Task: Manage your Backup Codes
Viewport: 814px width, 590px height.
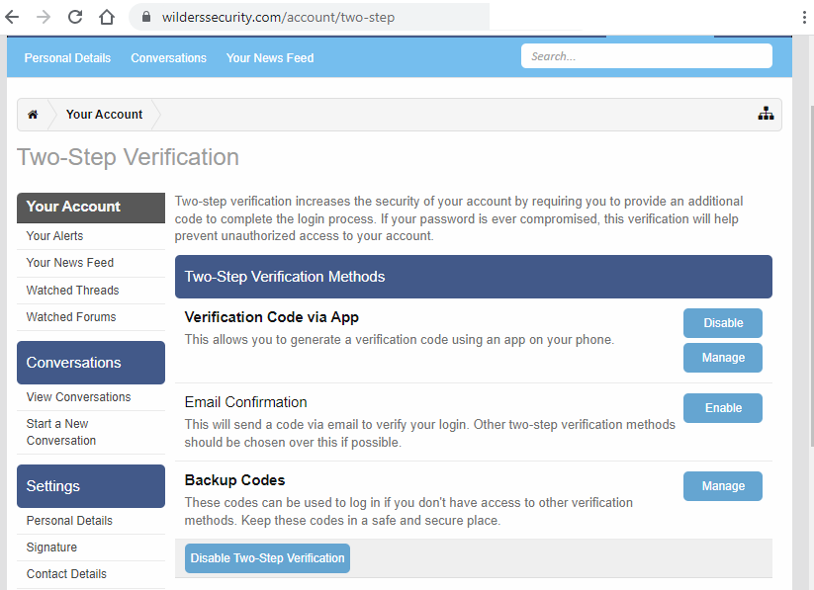Action: 722,485
